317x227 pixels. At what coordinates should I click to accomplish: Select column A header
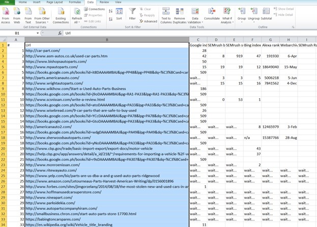click(x=16, y=40)
